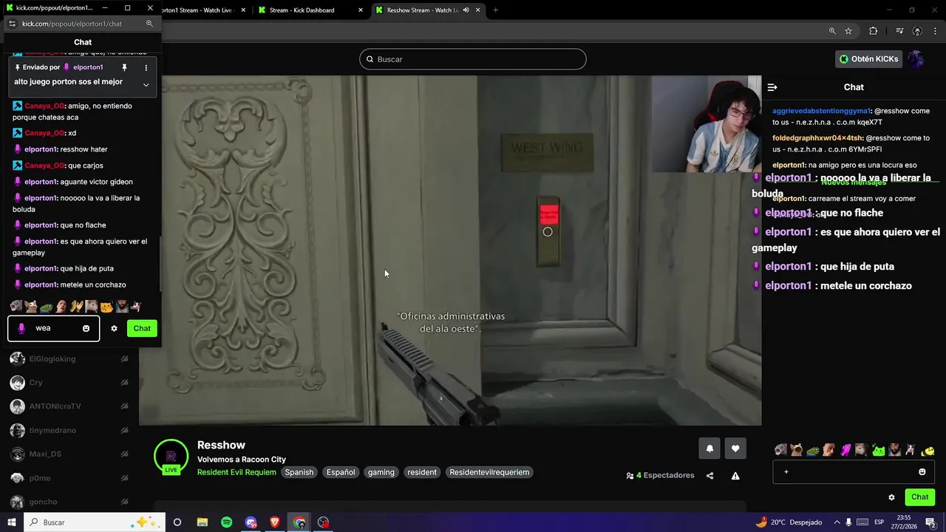Open the user profile avatar menu
Screen dimensions: 946x532
(916, 59)
